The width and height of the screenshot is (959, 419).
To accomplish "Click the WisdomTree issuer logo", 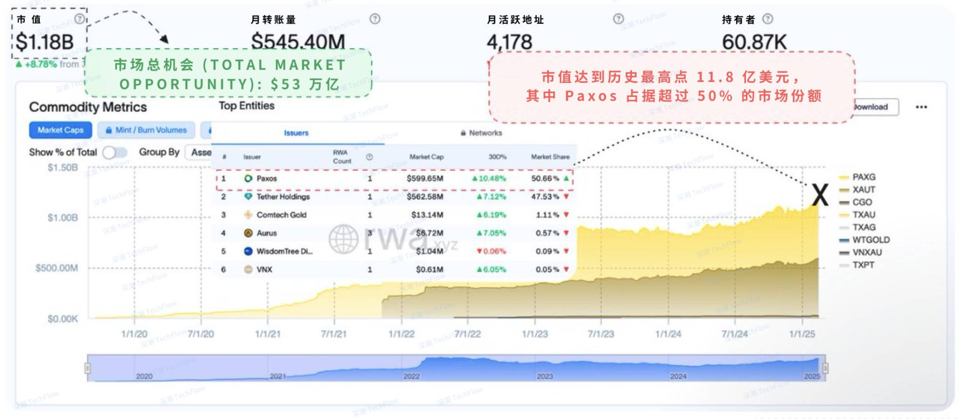I will coord(248,251).
